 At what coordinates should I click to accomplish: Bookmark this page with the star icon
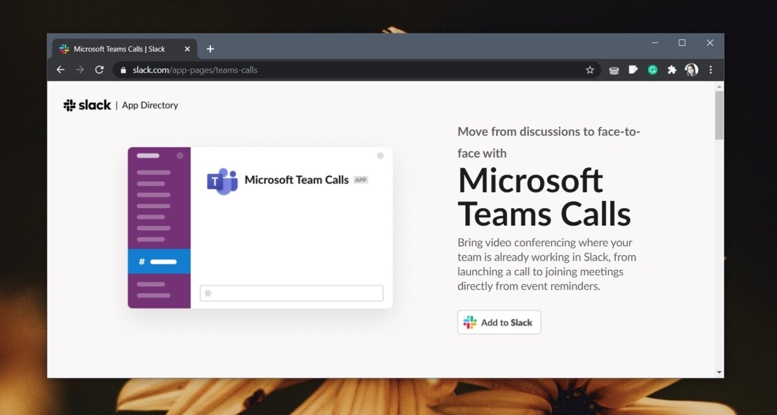(x=590, y=69)
